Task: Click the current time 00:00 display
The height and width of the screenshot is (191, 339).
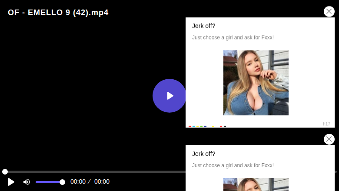Action: [78, 182]
